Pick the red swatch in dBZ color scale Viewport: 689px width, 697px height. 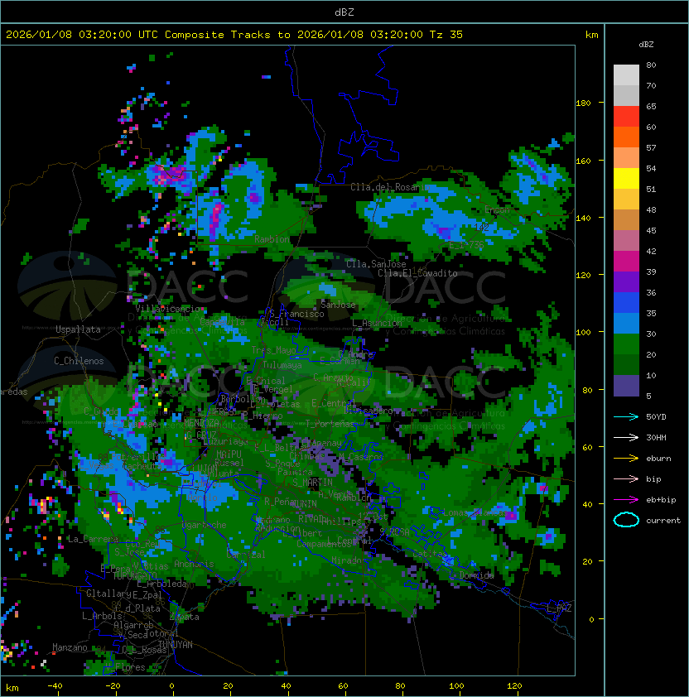[x=626, y=117]
